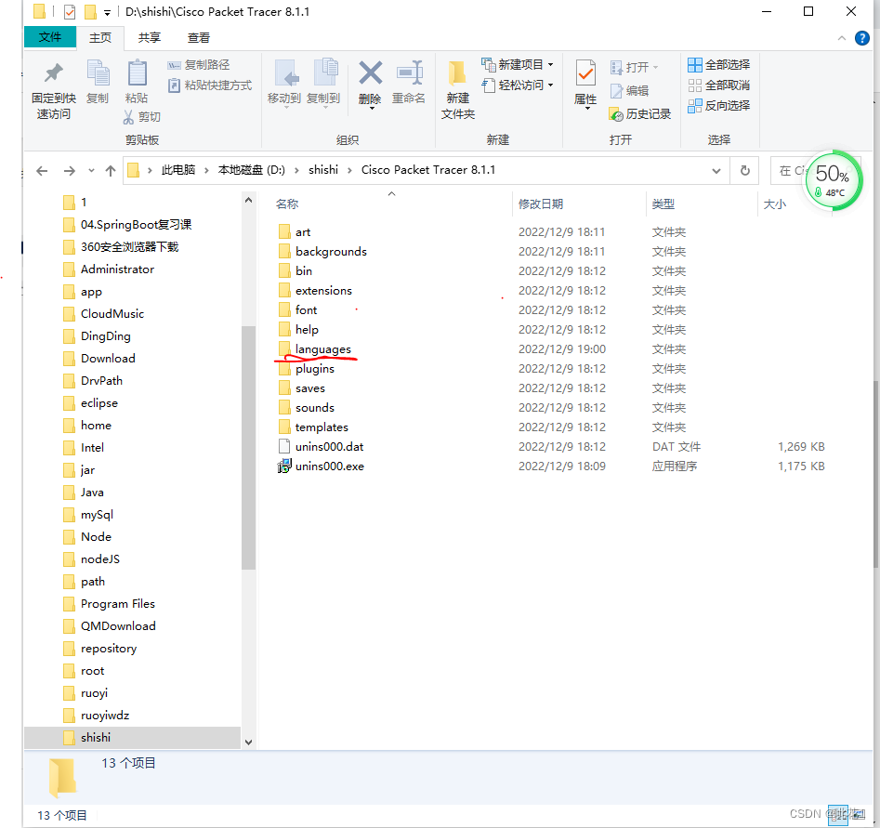The image size is (880, 828).
Task: Select eclipse folder in navigation tree
Action: (x=99, y=403)
